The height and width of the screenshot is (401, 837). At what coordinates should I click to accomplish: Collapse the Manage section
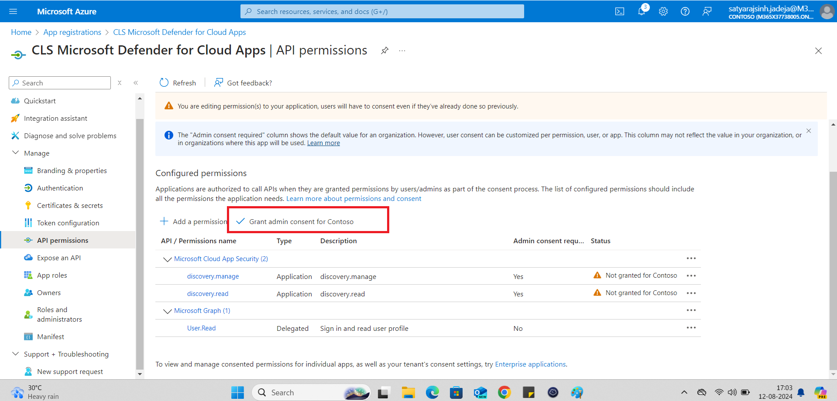pyautogui.click(x=15, y=153)
